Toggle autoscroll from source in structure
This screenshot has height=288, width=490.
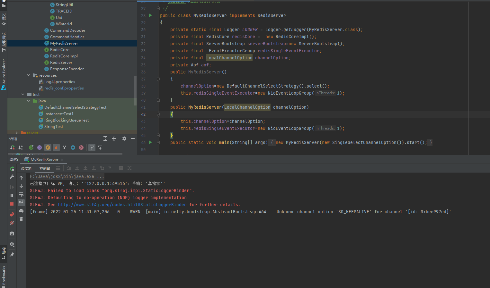tap(100, 148)
